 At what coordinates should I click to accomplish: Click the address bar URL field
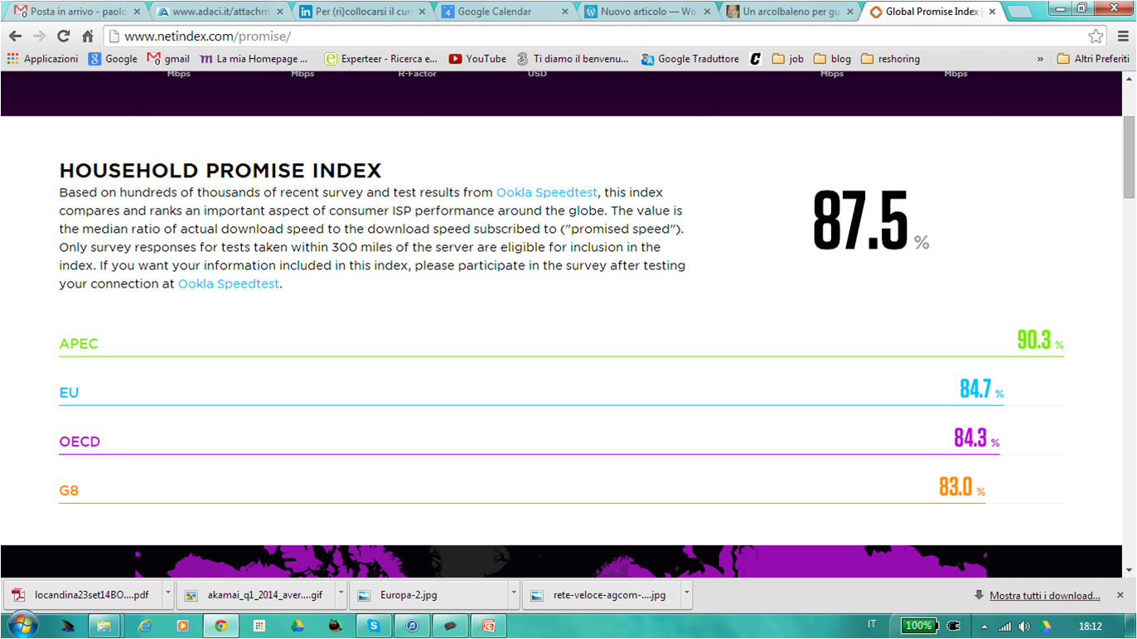click(x=580, y=36)
